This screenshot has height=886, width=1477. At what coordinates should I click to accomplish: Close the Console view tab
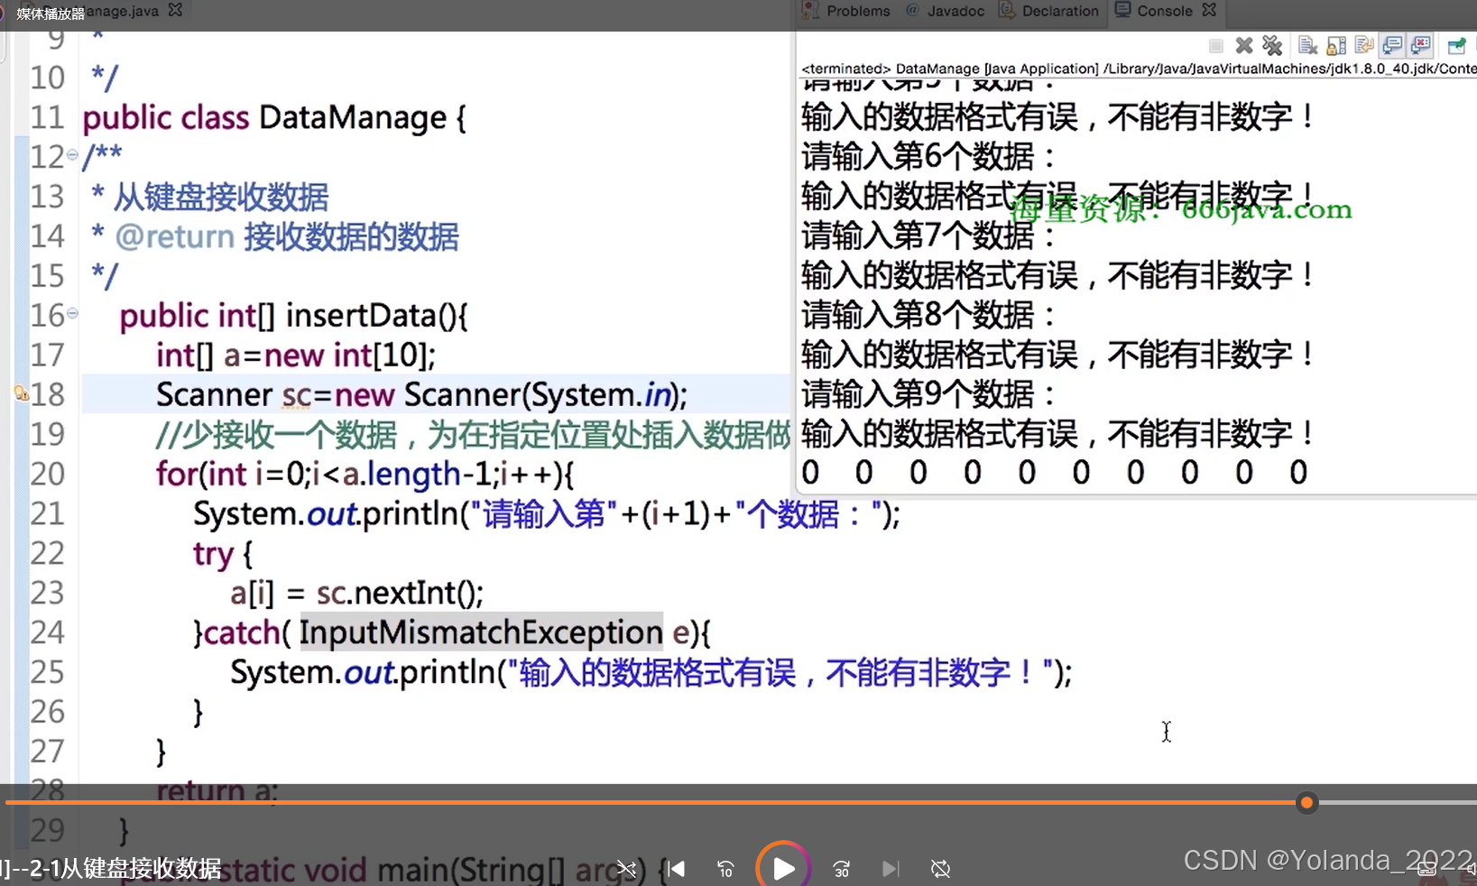(x=1210, y=10)
